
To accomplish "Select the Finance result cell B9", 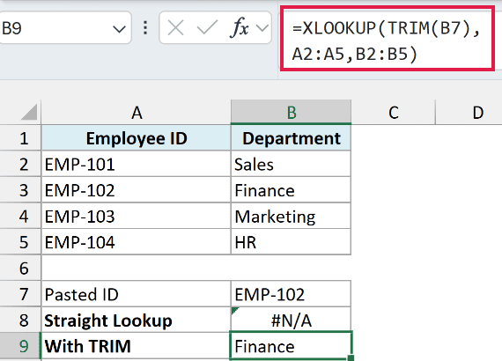I will (291, 346).
